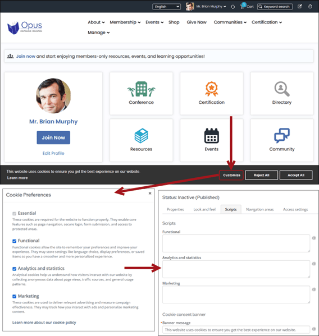Switch to the Access settings tab
This screenshot has width=319, height=336.
295,209
